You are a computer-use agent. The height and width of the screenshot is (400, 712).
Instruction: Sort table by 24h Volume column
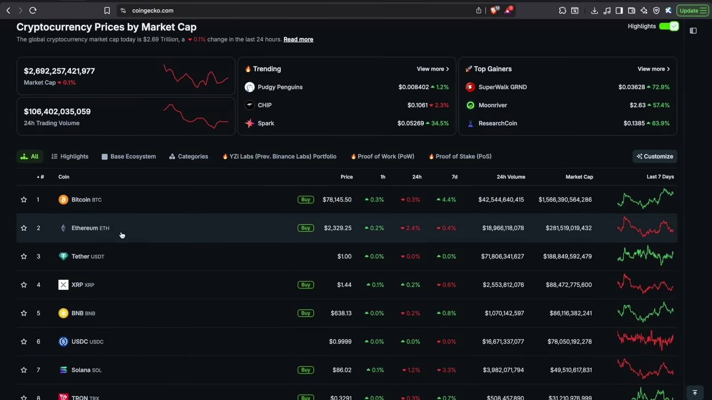click(x=511, y=177)
